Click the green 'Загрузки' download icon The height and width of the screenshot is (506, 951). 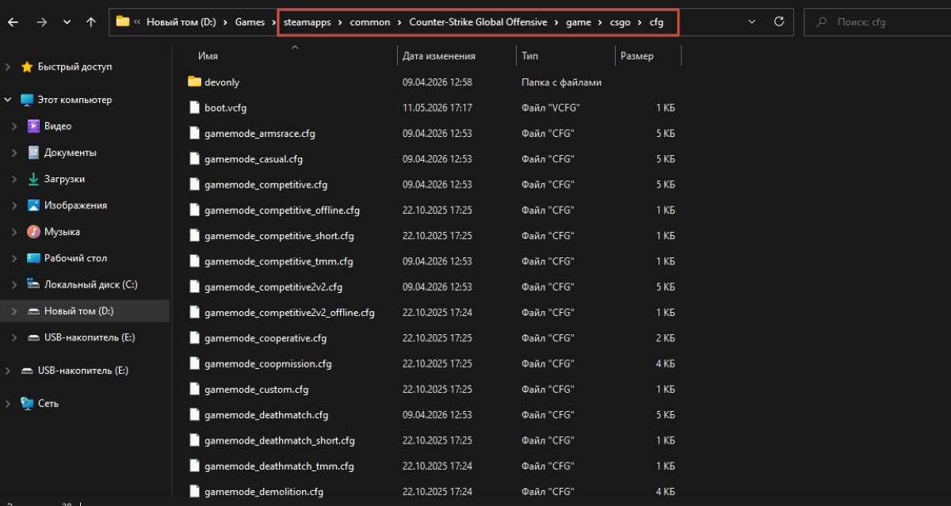[x=33, y=179]
